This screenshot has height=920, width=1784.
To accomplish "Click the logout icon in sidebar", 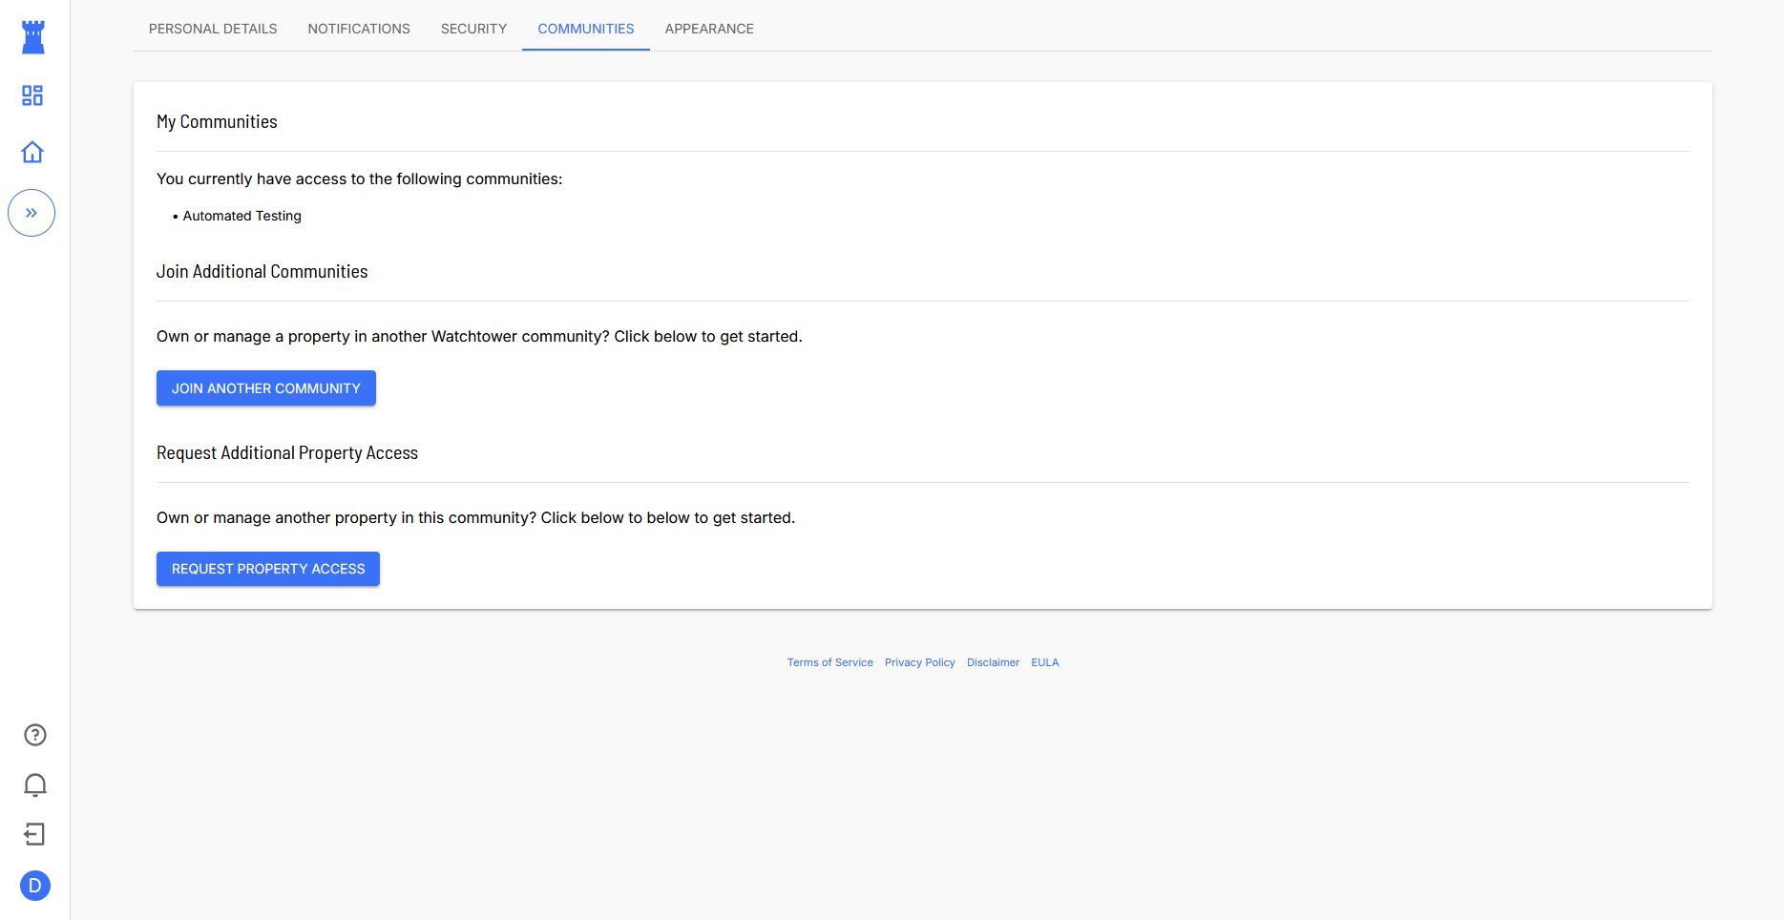I will 35,835.
